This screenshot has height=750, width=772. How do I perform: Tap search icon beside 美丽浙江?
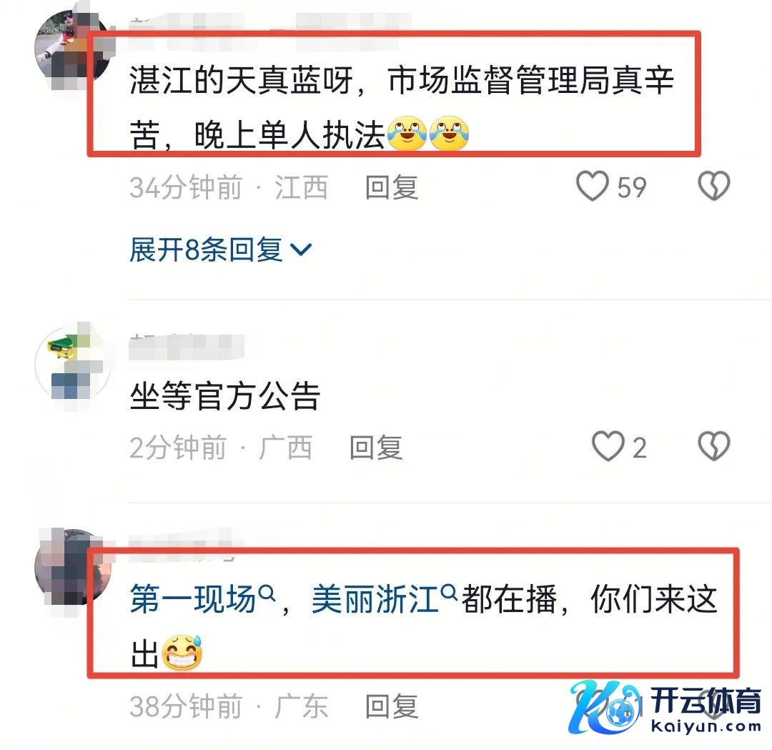click(x=448, y=591)
